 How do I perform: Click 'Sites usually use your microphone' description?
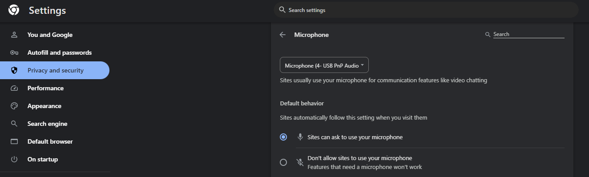click(x=383, y=80)
